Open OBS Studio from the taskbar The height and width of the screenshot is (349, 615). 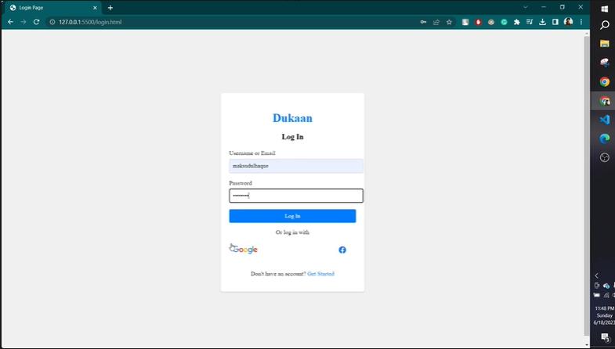pyautogui.click(x=604, y=157)
